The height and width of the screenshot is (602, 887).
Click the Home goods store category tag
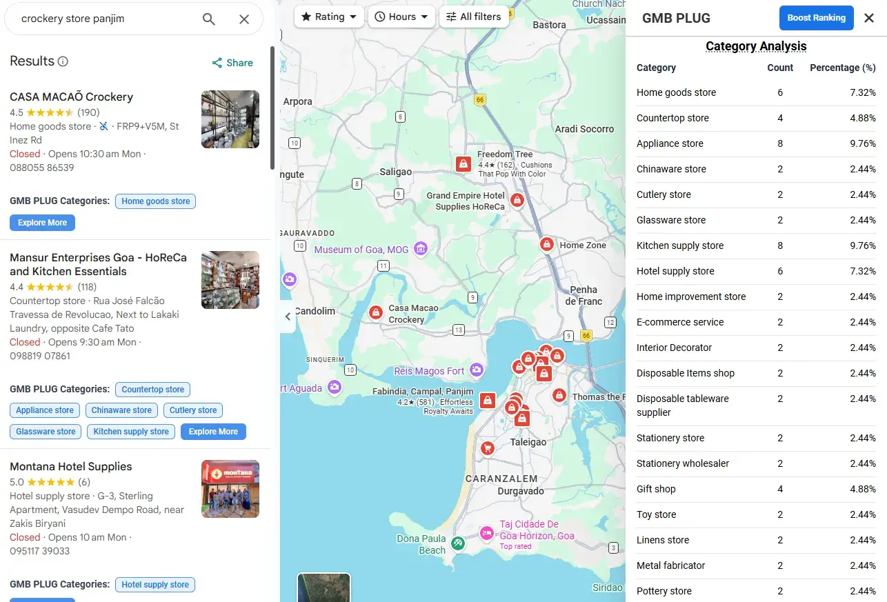pyautogui.click(x=156, y=201)
